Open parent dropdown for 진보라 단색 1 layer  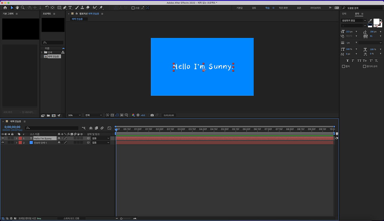click(x=100, y=142)
